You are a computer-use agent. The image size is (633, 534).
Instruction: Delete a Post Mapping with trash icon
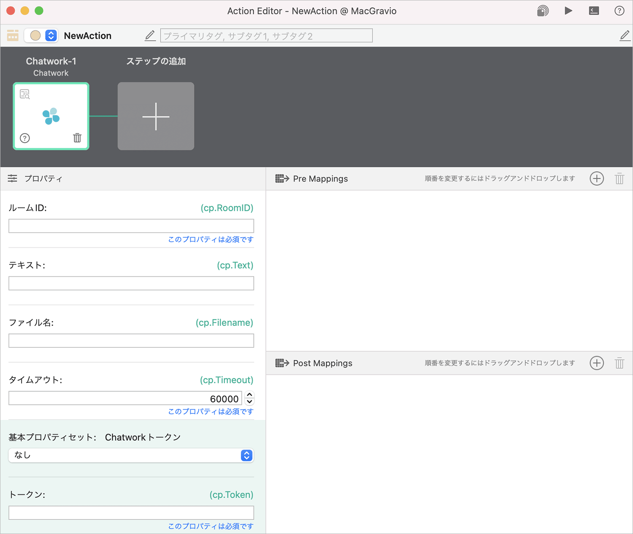click(x=619, y=363)
